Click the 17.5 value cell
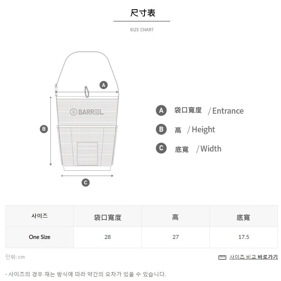This screenshot has width=281, height=281. [x=244, y=237]
